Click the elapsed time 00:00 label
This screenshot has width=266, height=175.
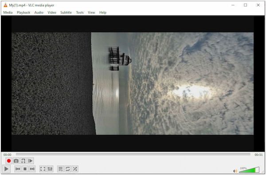(7, 155)
